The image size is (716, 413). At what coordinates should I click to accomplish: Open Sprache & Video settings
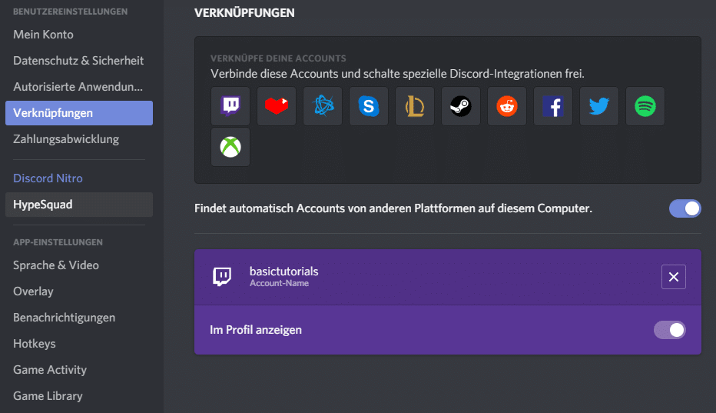56,265
